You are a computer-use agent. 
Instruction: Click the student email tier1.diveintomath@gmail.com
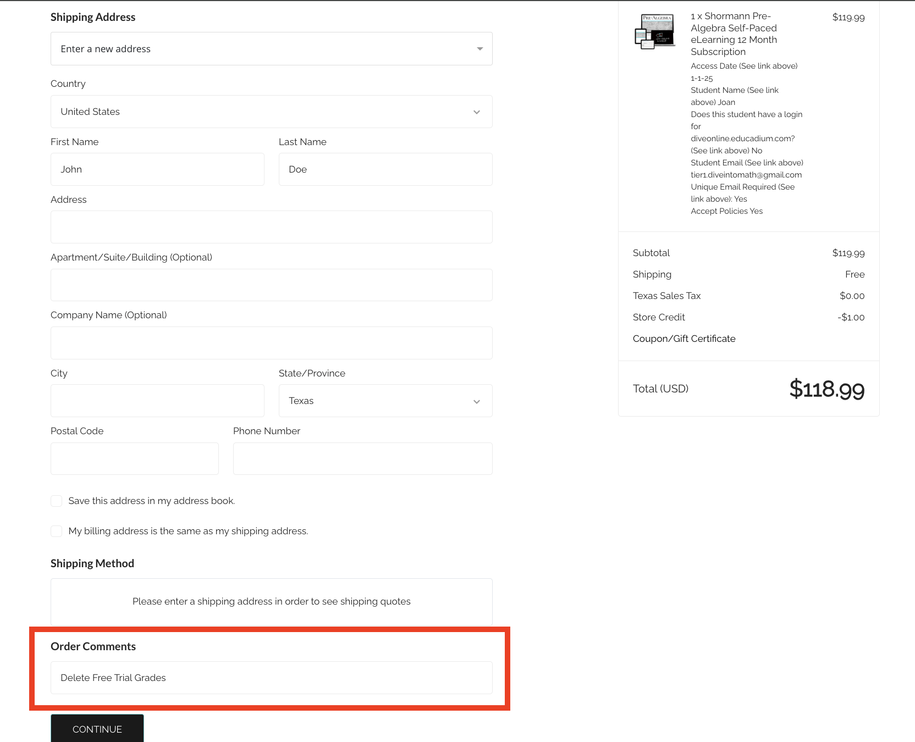point(746,175)
